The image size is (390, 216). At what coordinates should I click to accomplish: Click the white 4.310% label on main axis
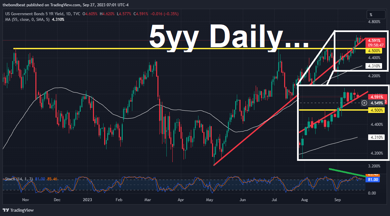pyautogui.click(x=374, y=66)
